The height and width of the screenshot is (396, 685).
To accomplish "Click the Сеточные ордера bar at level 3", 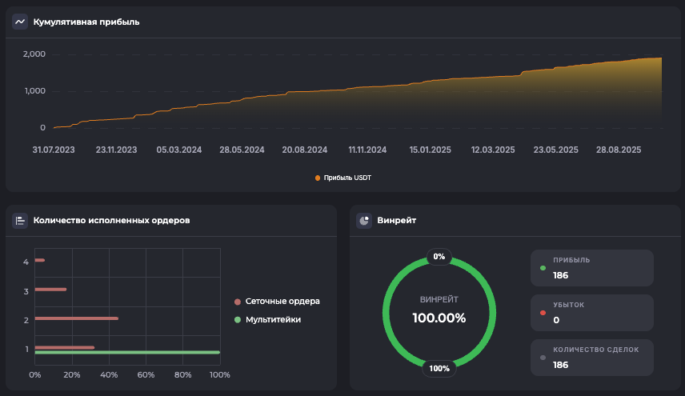I will [50, 290].
